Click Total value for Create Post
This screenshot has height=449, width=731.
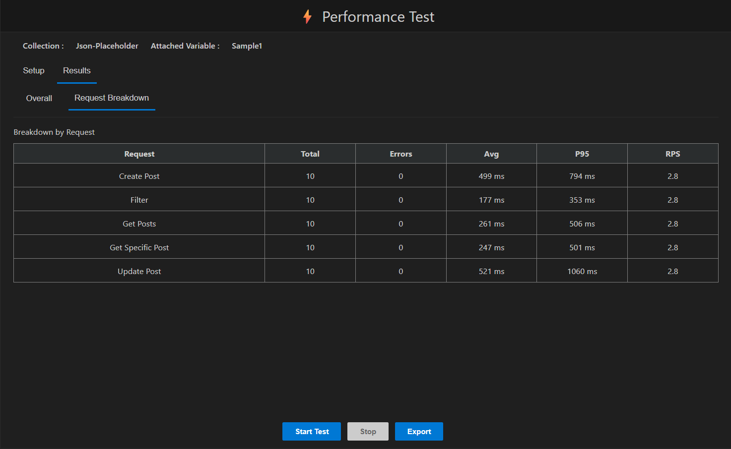coord(310,176)
